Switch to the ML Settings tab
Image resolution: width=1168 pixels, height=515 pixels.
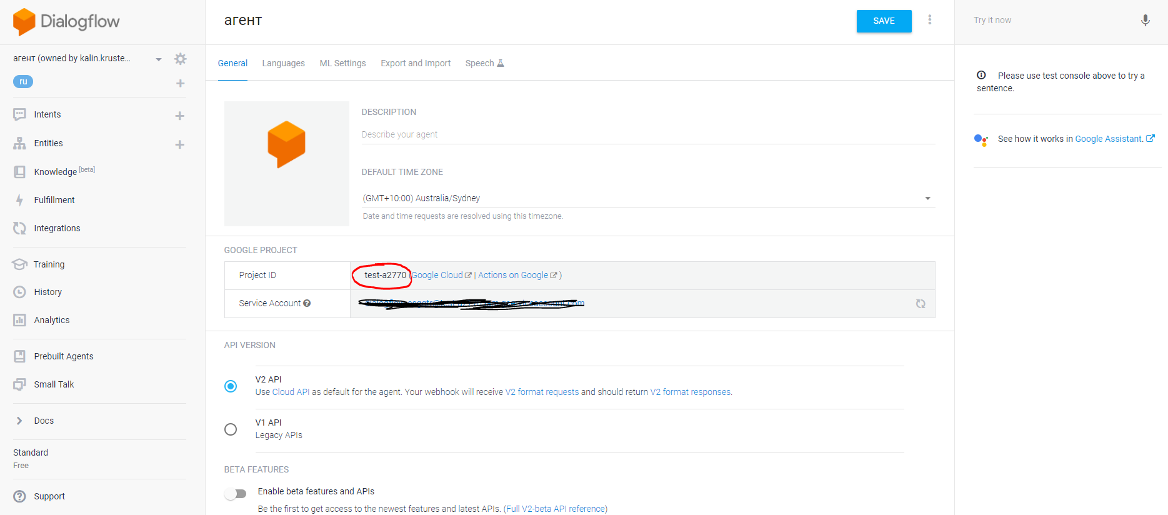pos(342,63)
